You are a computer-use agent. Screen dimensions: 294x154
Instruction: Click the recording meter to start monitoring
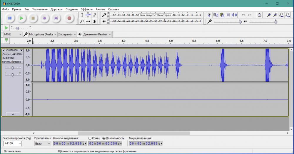tap(156, 15)
